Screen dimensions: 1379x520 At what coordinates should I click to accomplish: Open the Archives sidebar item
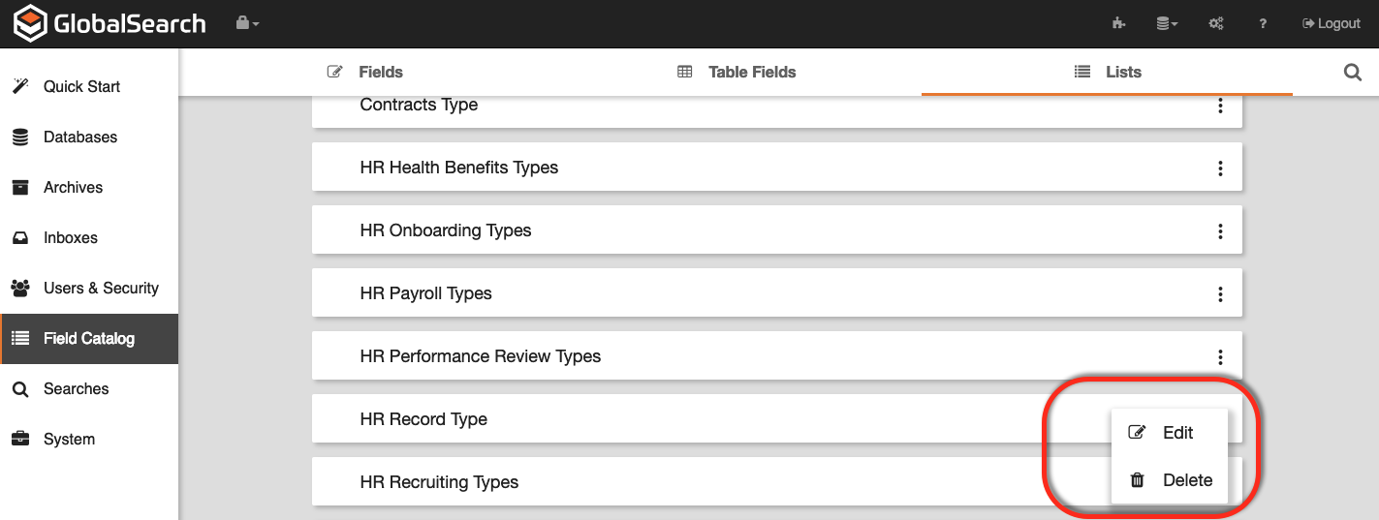(x=73, y=187)
